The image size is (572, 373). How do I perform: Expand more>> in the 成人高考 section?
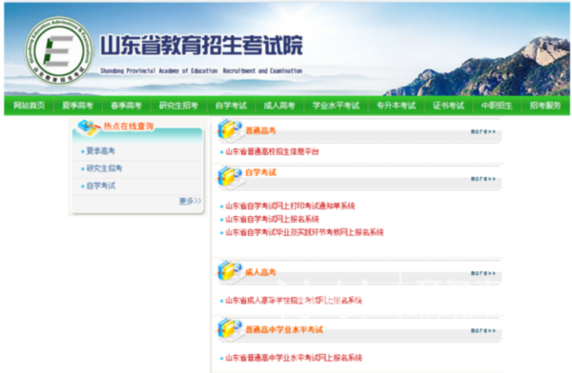tap(483, 273)
